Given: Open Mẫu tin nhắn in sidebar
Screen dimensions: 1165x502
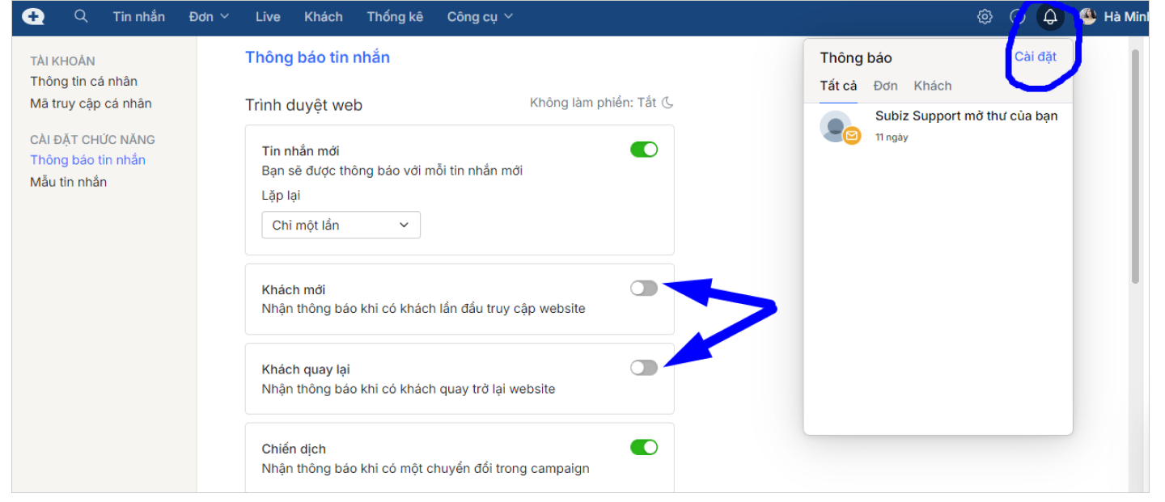Looking at the screenshot, I should coord(69,182).
